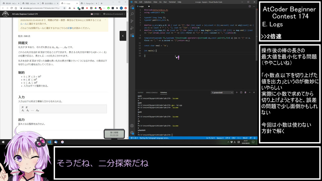Show hidden system tray icons
Image resolution: width=322 pixels, height=181 pixels.
click(x=228, y=142)
